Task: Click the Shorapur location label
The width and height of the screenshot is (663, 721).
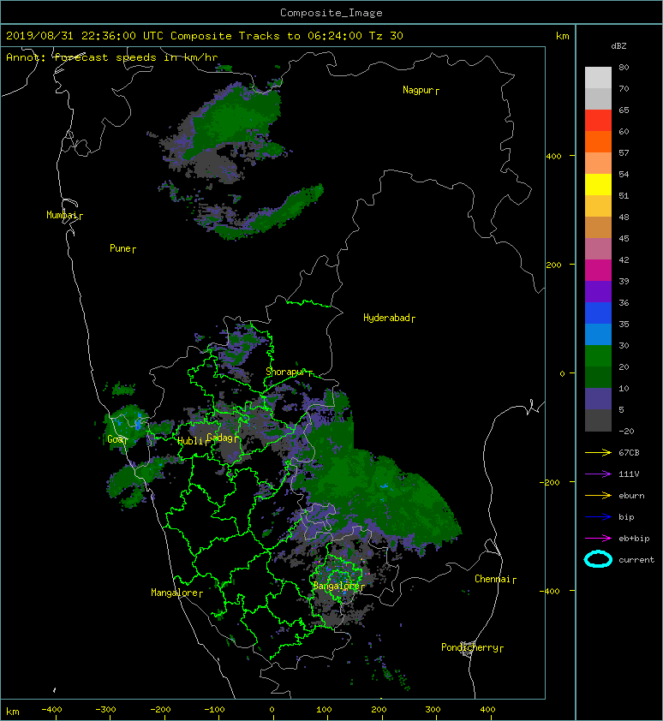Action: pos(286,372)
